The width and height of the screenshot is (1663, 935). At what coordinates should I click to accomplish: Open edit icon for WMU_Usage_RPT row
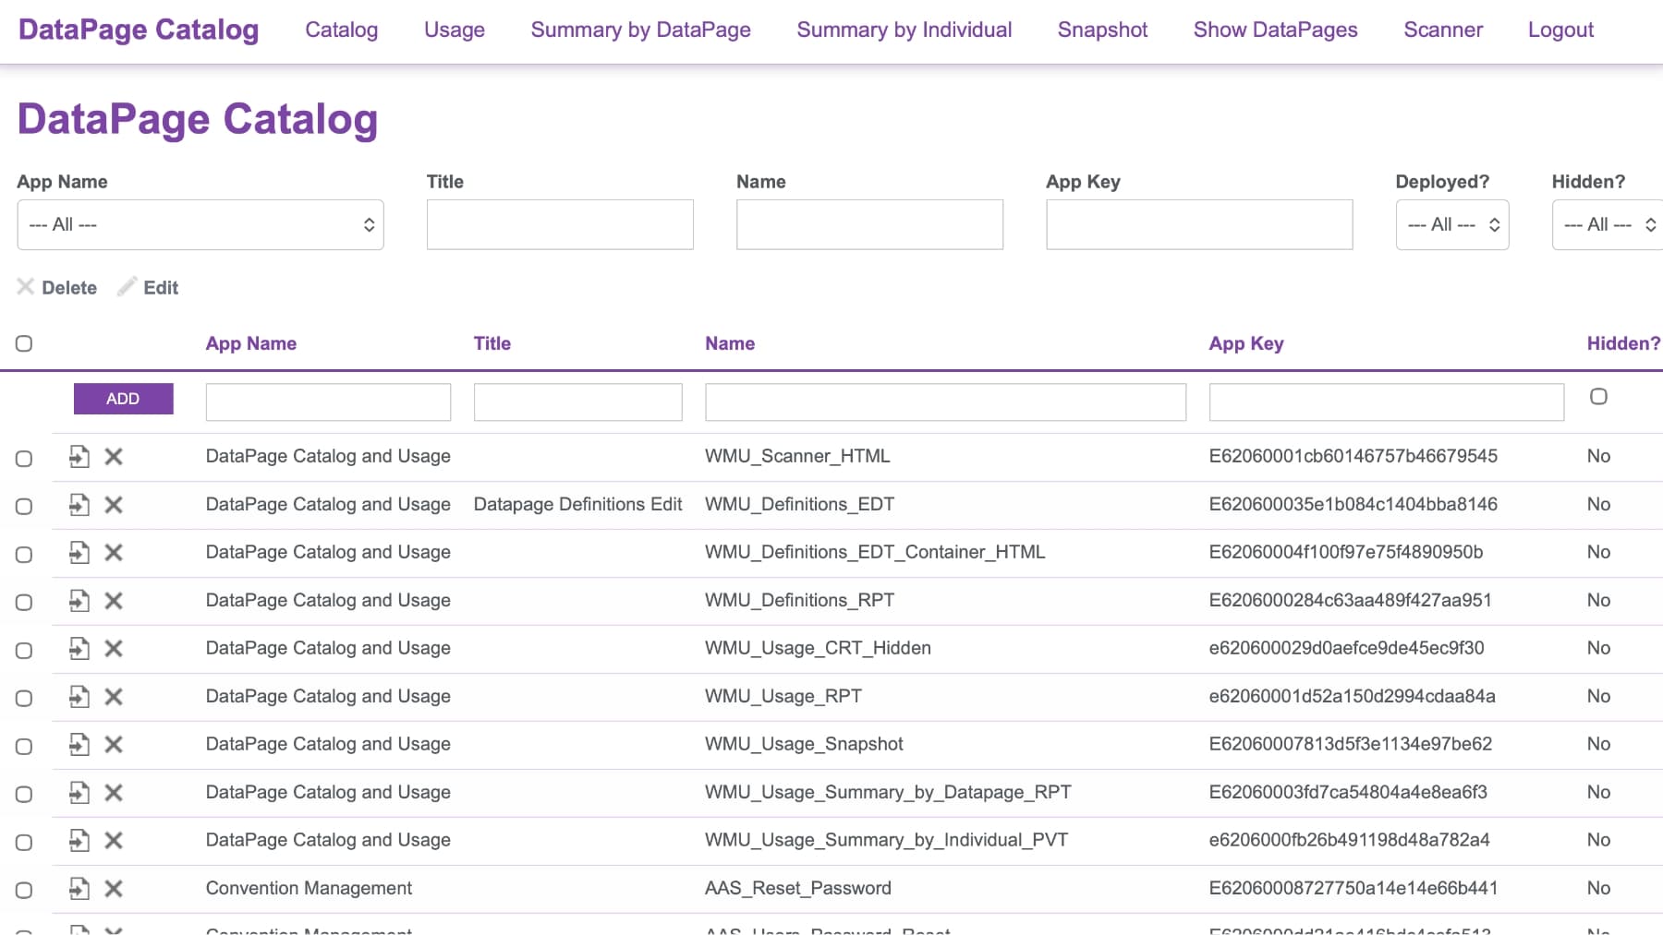click(79, 696)
